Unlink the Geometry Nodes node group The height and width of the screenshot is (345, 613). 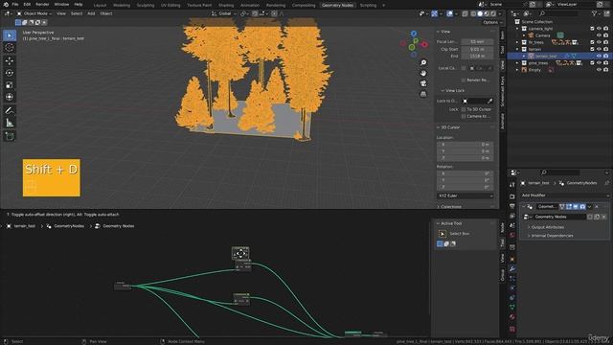click(x=604, y=217)
